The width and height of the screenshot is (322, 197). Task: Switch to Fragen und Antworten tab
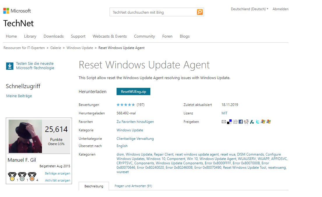[133, 186]
